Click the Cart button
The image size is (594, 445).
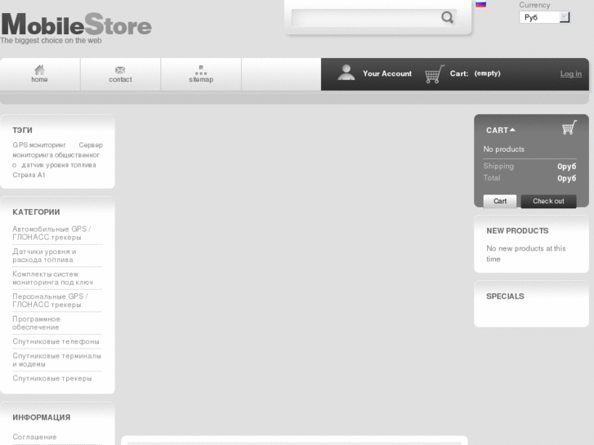500,201
